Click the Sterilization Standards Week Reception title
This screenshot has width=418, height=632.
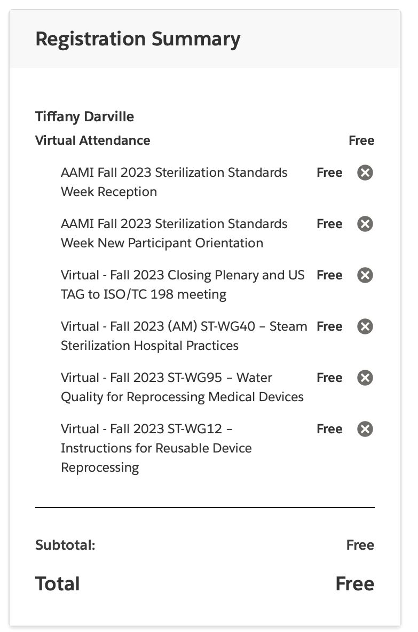pyautogui.click(x=174, y=182)
